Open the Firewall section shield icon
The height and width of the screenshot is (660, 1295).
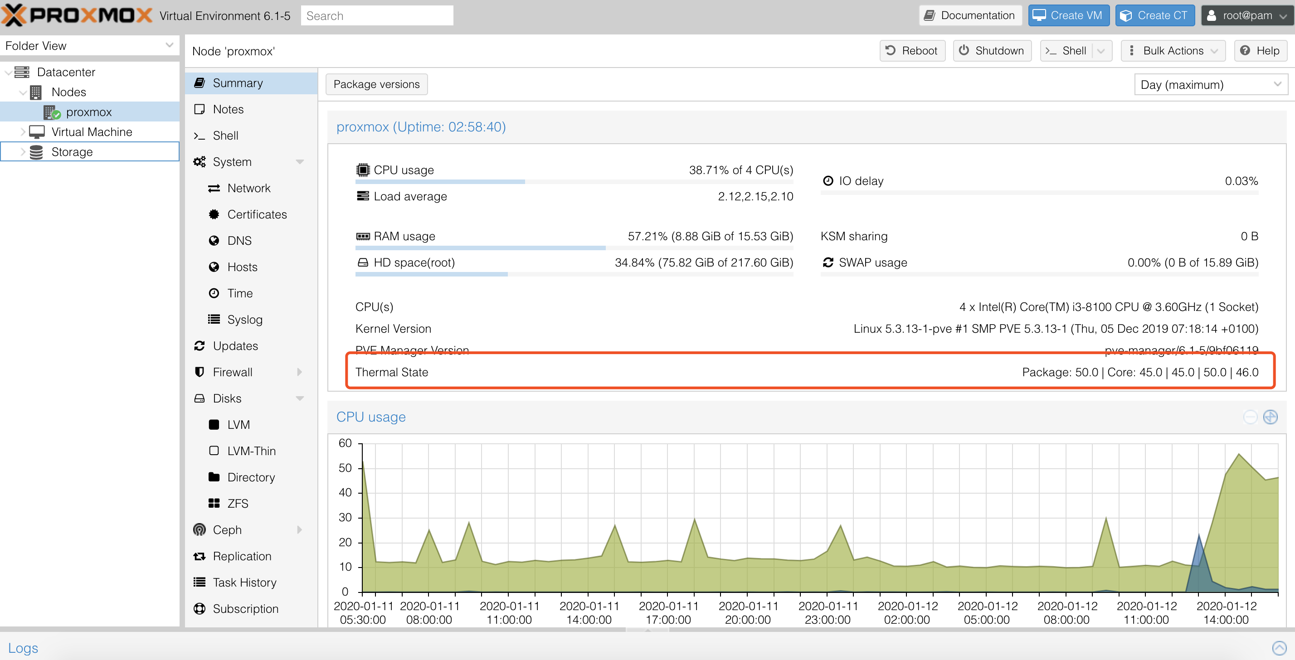tap(200, 372)
